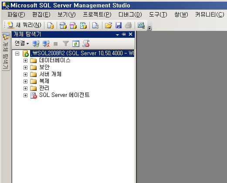Click the 새 쿼리(N) new query button
The width and height of the screenshot is (227, 183).
point(24,25)
